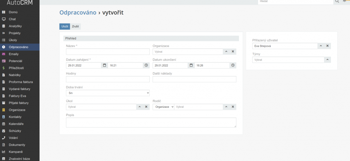Click into the Název input field
350x161 pixels.
click(x=108, y=52)
